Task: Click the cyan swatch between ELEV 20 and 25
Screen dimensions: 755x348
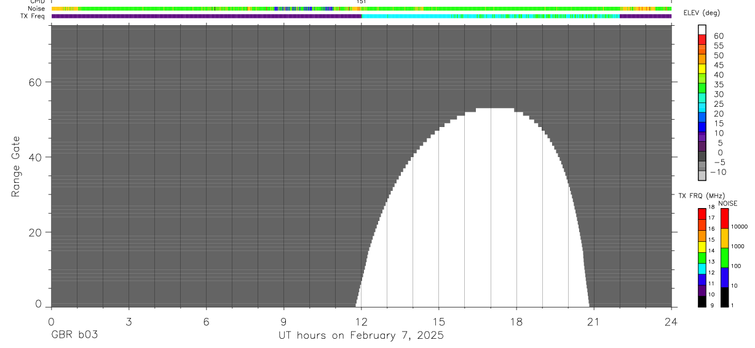Action: 702,108
